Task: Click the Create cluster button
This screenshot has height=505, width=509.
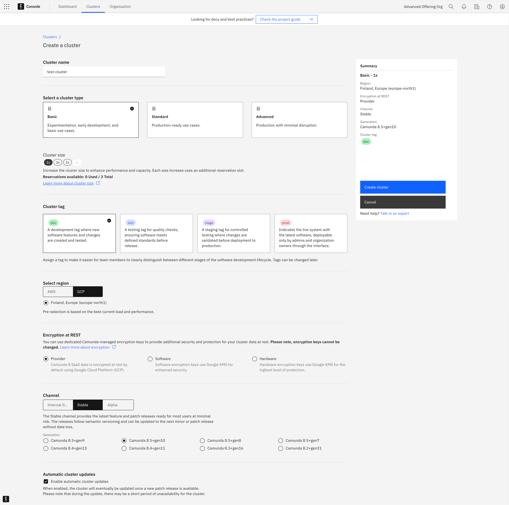Action: (x=403, y=187)
